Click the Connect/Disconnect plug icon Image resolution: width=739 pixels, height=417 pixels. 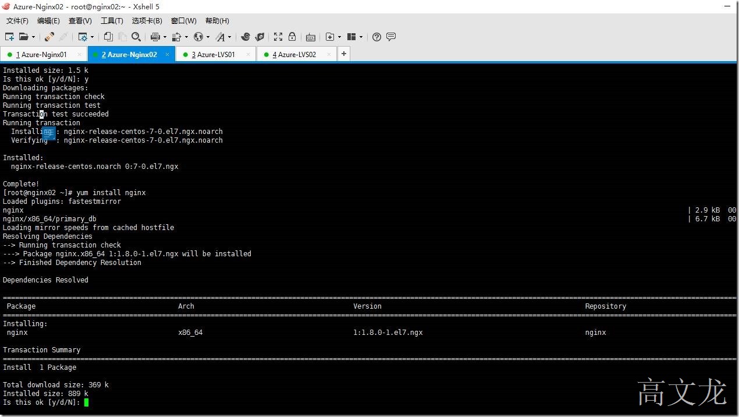point(49,37)
